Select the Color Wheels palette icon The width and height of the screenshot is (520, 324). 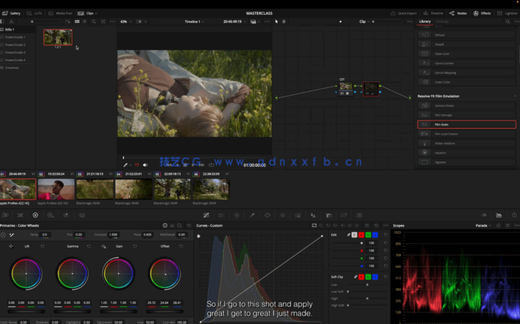pyautogui.click(x=36, y=215)
